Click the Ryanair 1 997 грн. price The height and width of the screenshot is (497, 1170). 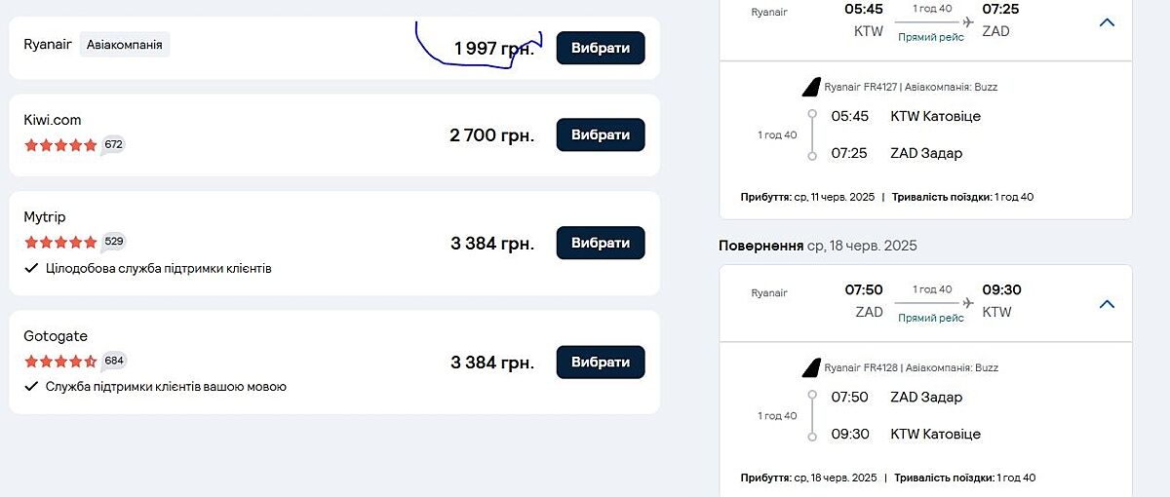(493, 49)
